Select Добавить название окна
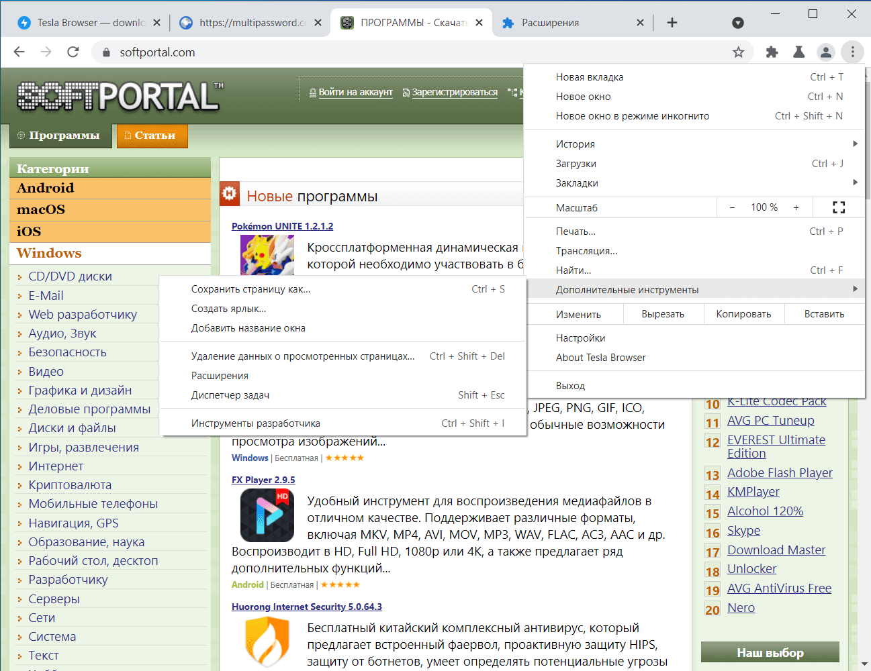This screenshot has height=671, width=871. tap(342, 327)
